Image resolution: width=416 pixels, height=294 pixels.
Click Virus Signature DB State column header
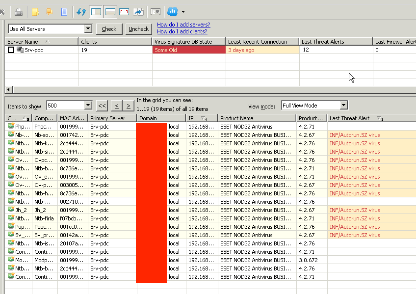tap(189, 42)
